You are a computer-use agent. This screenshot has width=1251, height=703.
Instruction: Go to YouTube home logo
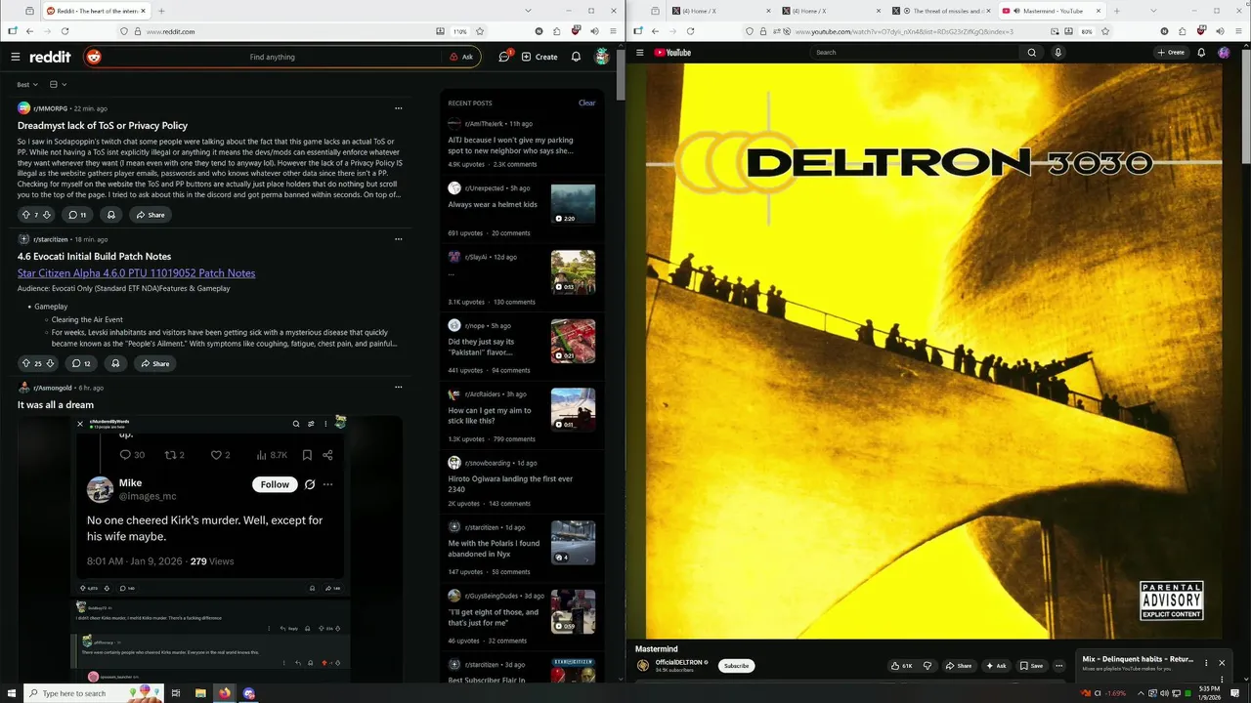[672, 52]
